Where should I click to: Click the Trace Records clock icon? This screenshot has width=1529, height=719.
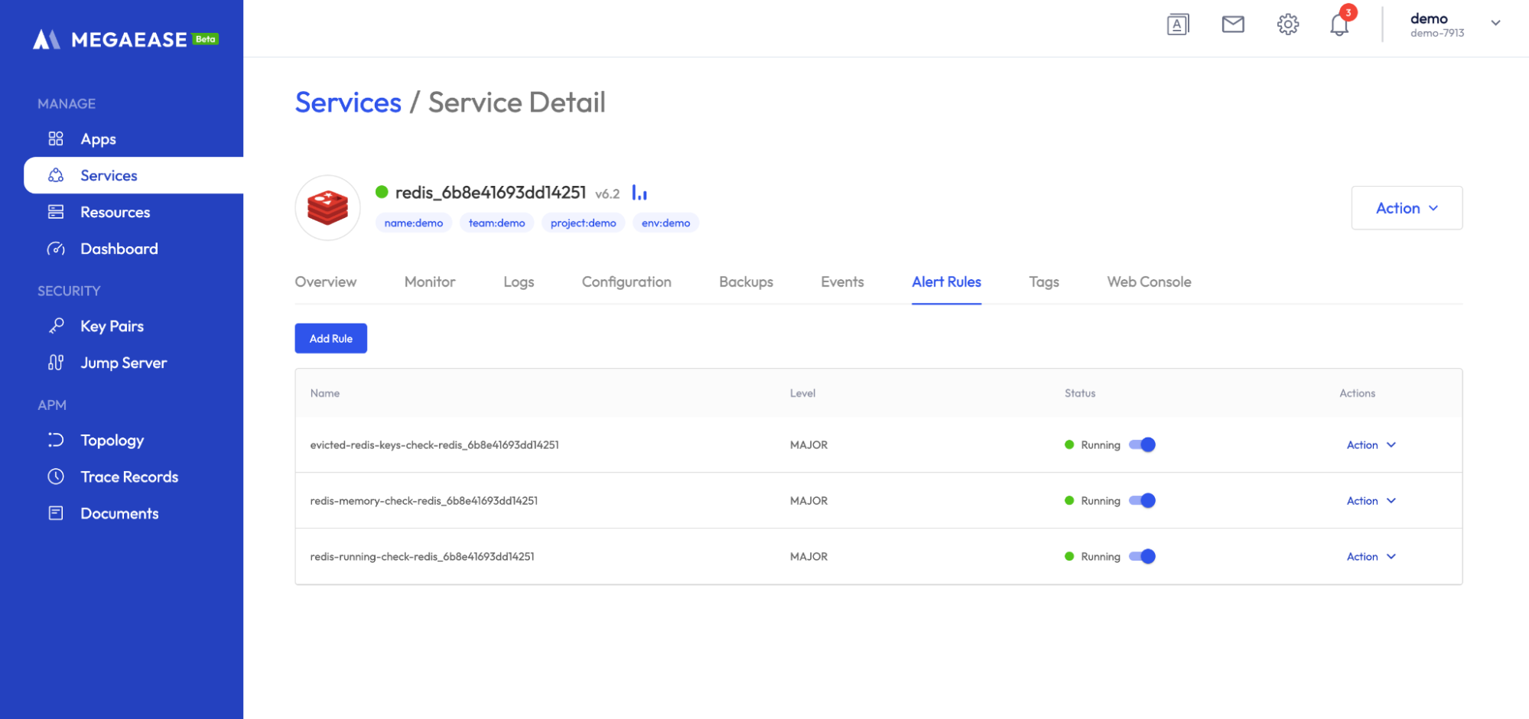[x=56, y=477]
